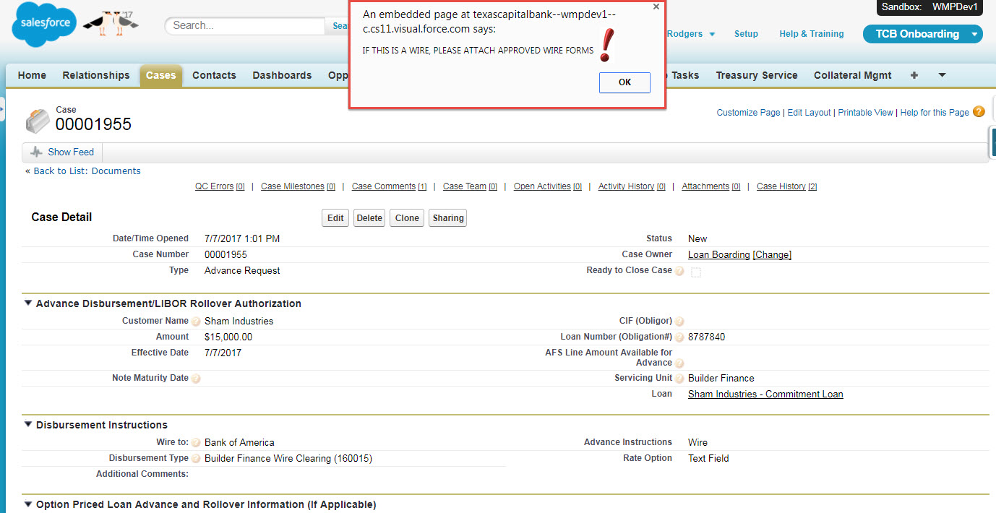Open the Loan Boarding case owner link
This screenshot has height=513, width=996.
(x=718, y=255)
